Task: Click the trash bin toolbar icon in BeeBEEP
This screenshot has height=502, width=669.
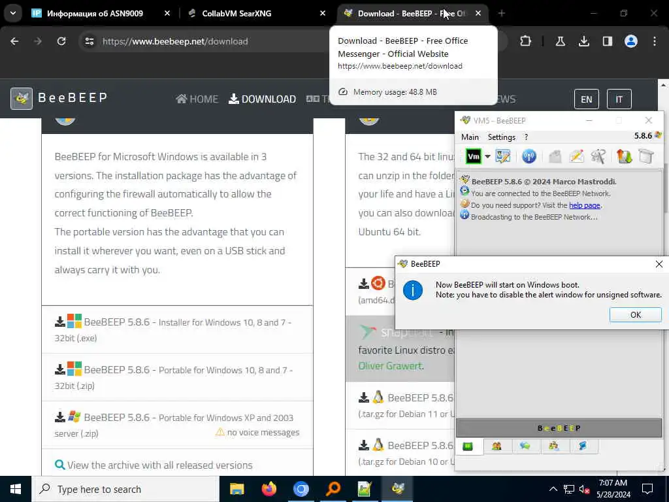Action: click(x=646, y=156)
